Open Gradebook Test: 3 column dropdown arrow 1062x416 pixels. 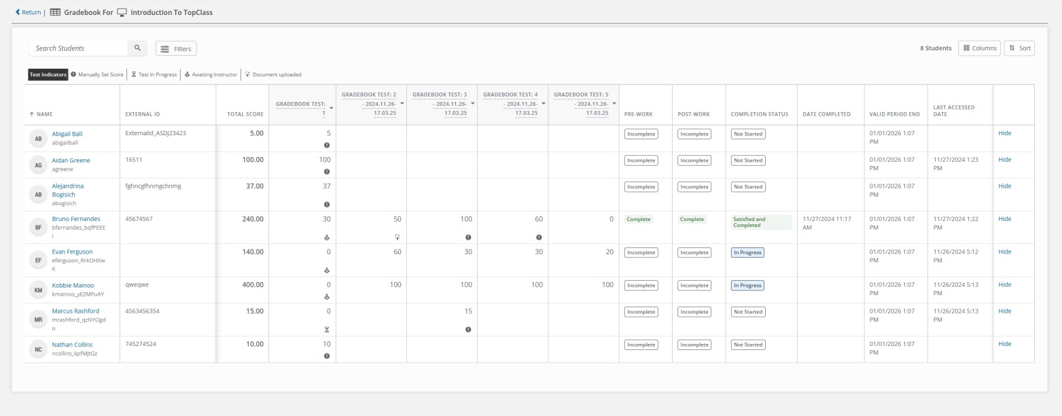473,103
